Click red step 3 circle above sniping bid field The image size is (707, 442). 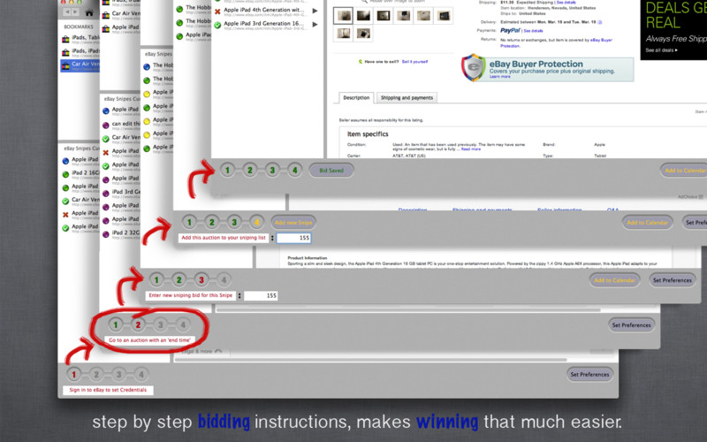201,280
